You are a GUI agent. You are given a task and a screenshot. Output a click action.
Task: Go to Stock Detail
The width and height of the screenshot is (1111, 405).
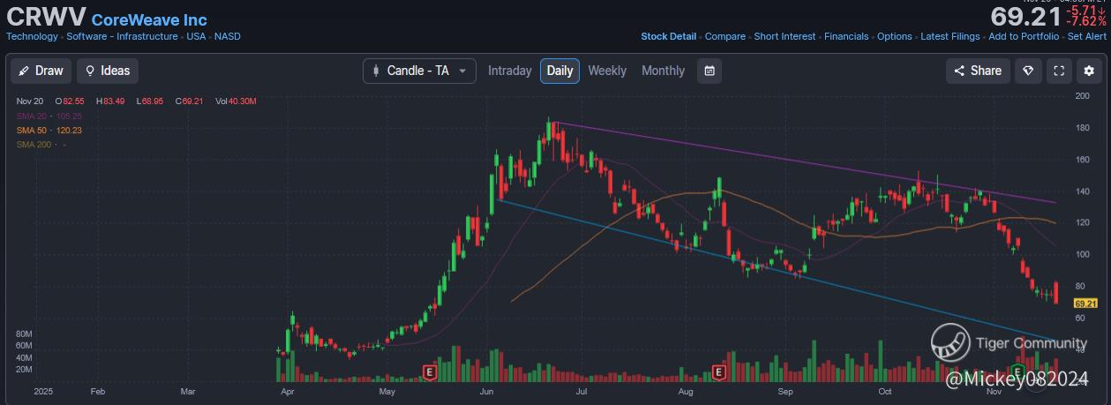(x=668, y=37)
